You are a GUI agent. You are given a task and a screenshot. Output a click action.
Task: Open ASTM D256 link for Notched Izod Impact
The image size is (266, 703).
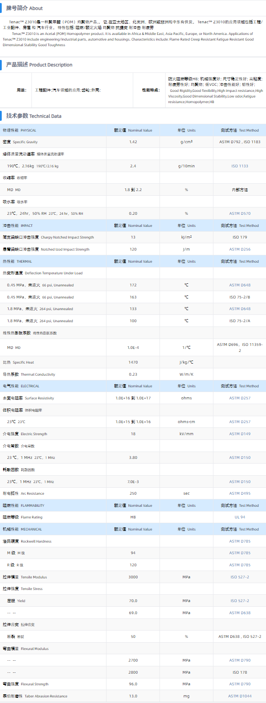point(240,249)
